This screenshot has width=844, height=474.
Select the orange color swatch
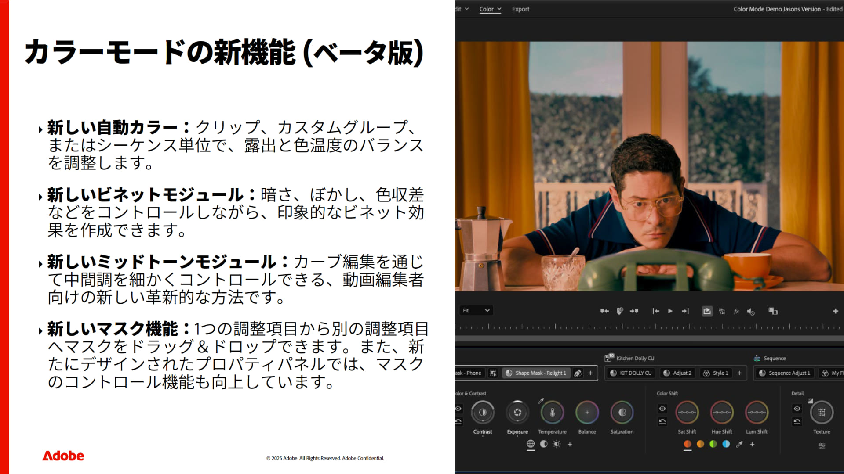click(x=700, y=444)
